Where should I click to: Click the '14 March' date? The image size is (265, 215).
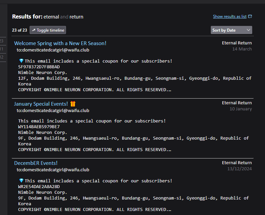242,49
